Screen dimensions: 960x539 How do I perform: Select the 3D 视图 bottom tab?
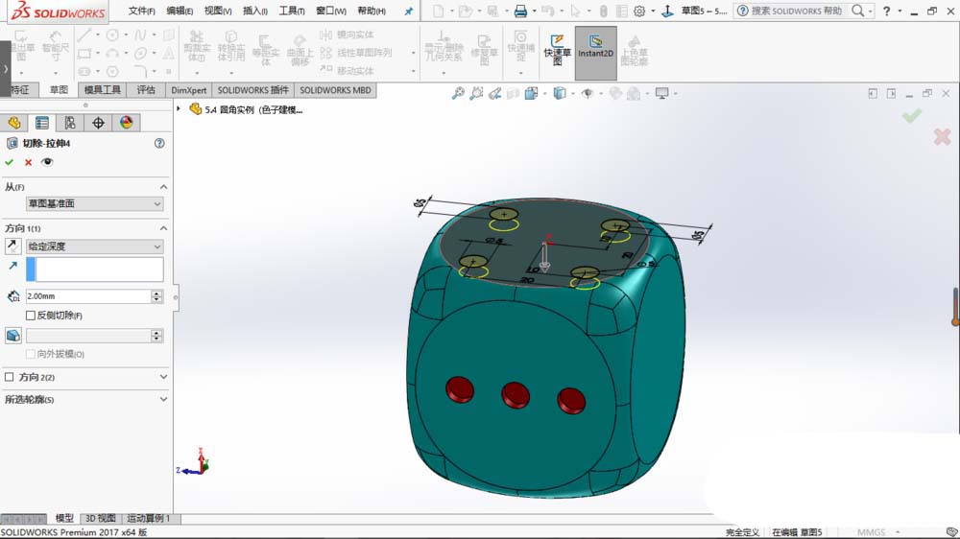tap(101, 518)
